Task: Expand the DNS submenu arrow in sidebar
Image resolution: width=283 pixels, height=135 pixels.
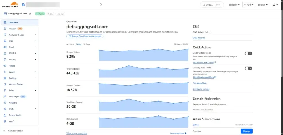Action: [x=36, y=41]
